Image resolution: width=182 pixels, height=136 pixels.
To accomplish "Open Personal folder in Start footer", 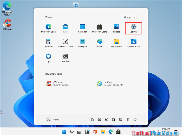I will click(x=114, y=119).
